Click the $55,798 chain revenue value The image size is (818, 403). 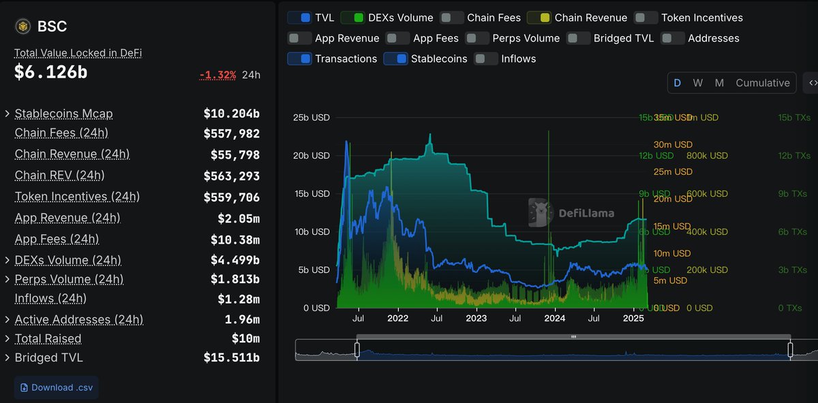pos(235,155)
